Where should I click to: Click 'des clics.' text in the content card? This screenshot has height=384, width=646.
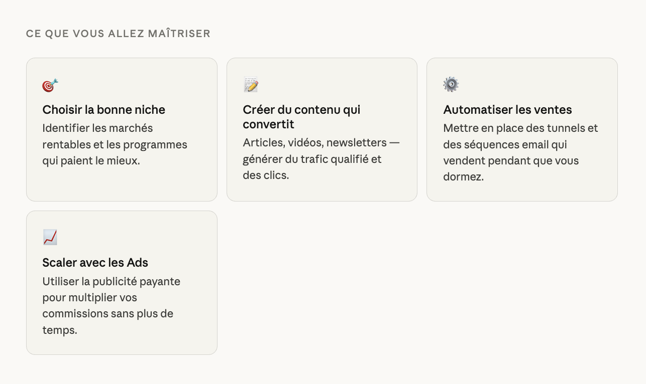point(266,175)
